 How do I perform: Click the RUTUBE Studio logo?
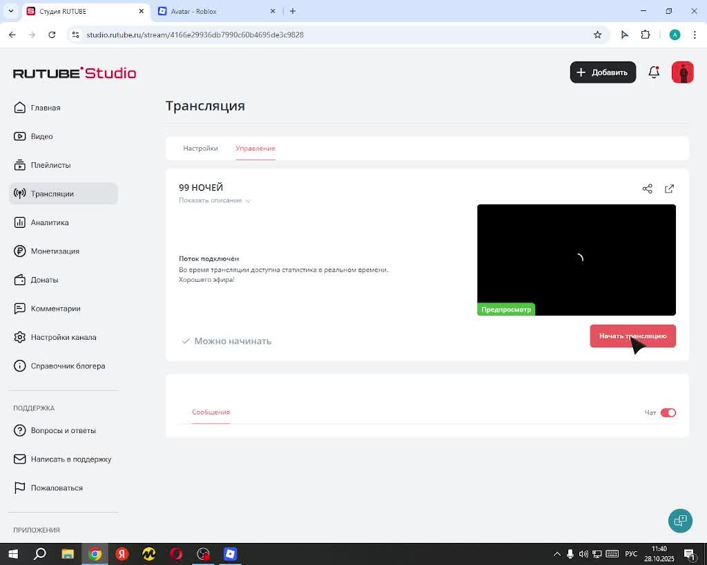(75, 73)
